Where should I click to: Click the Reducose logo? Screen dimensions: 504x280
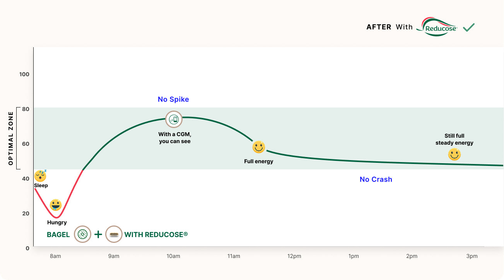437,27
